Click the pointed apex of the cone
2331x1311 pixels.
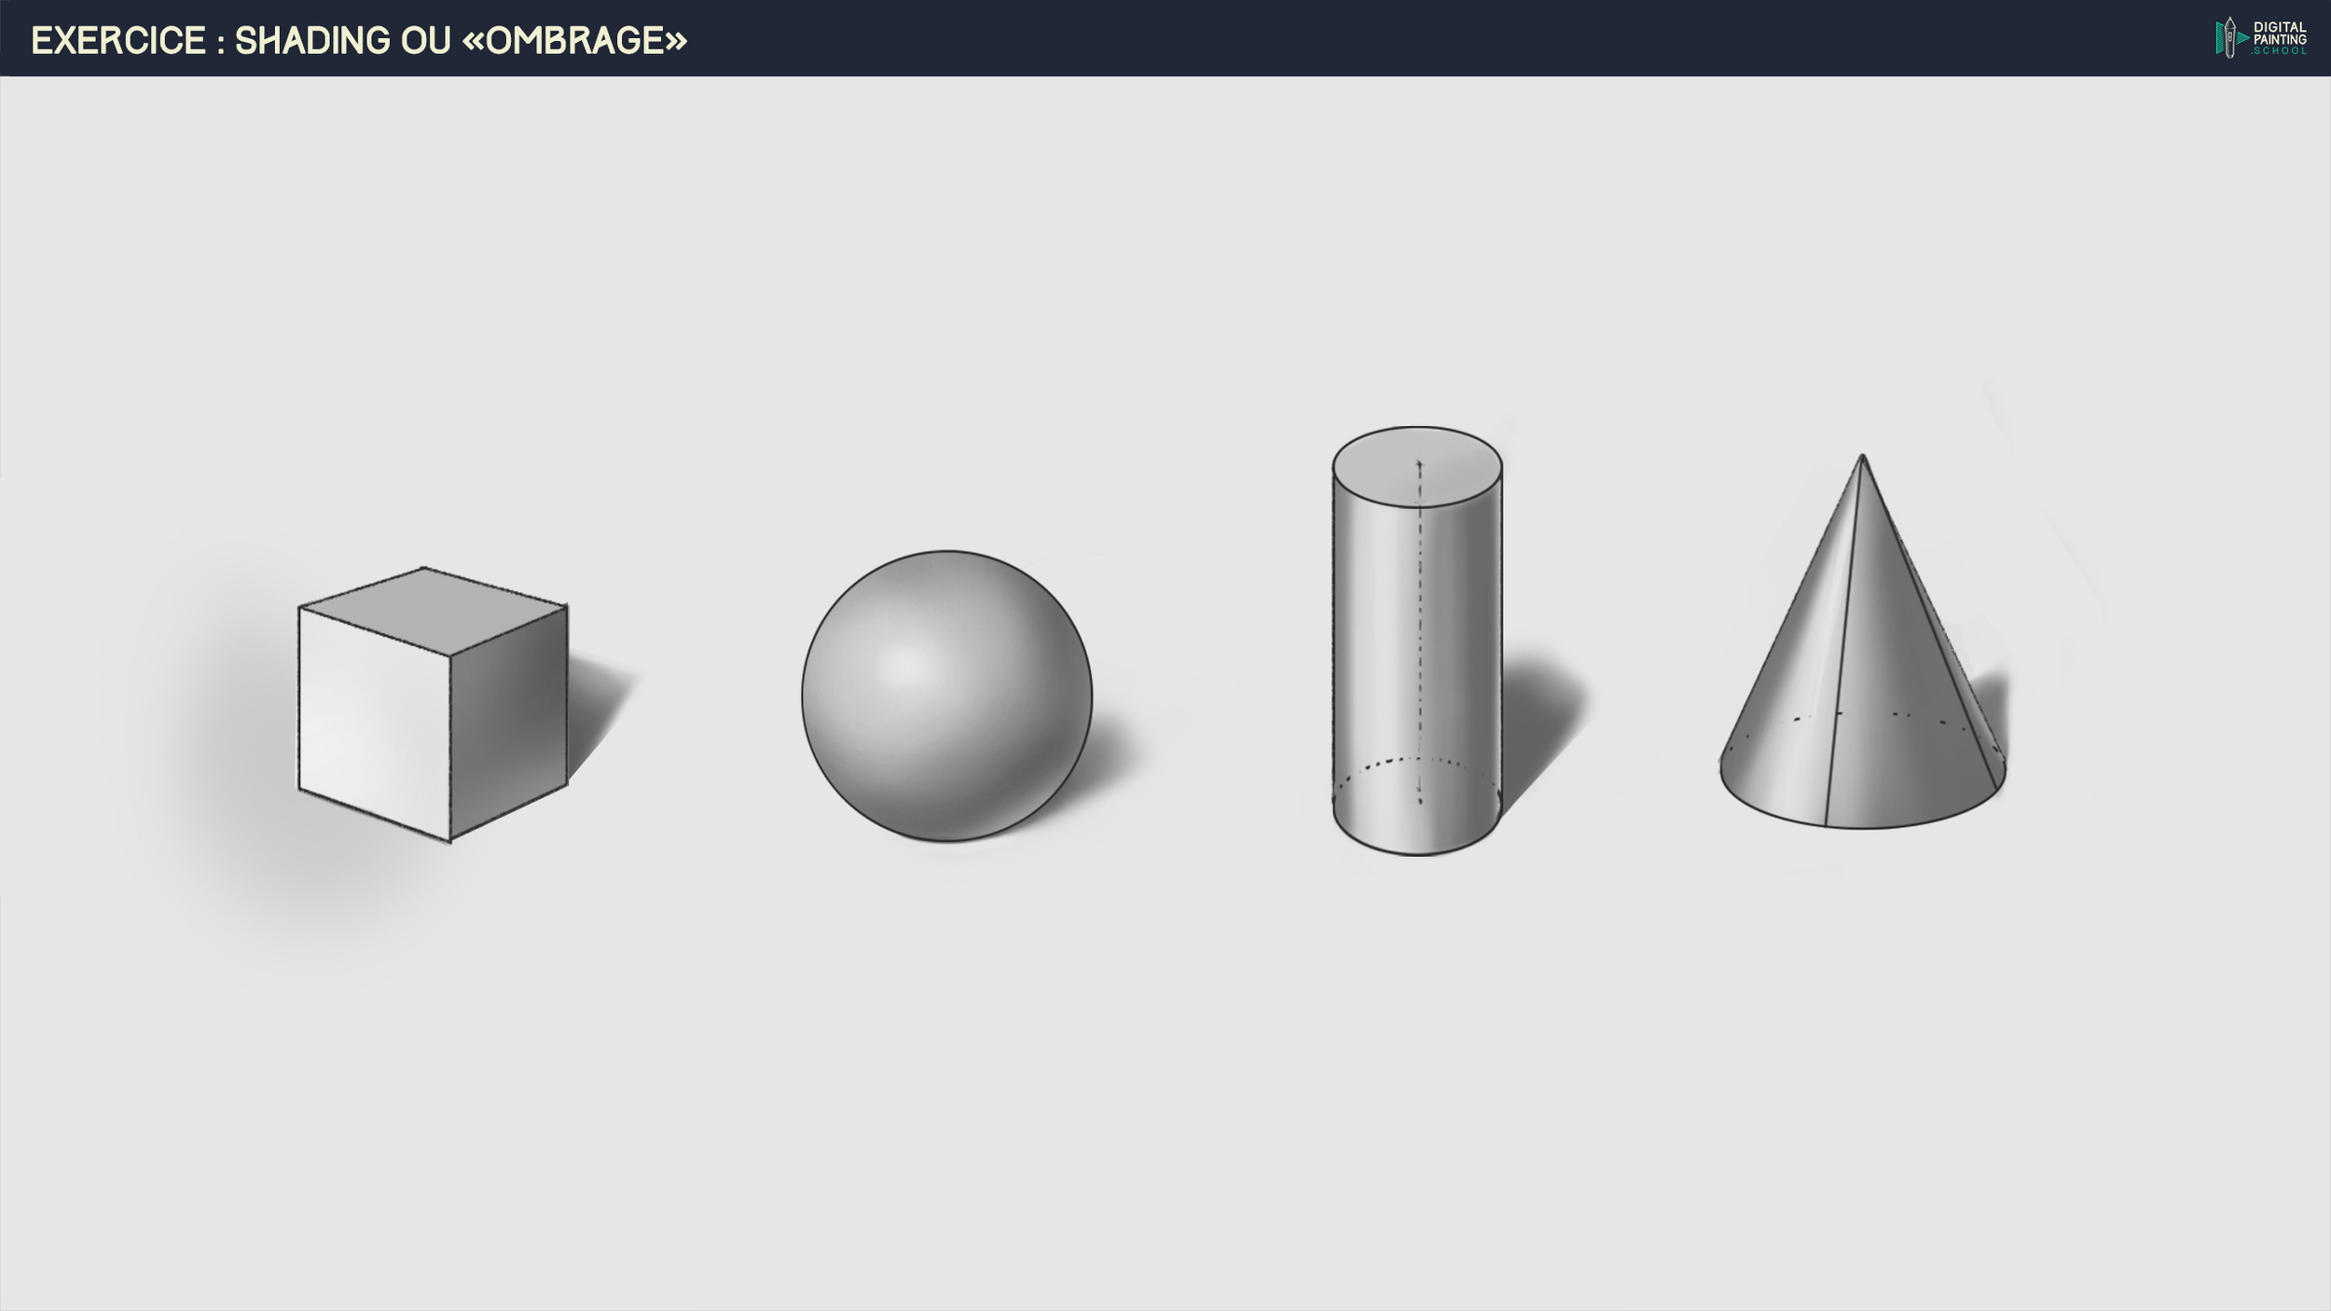(1862, 457)
